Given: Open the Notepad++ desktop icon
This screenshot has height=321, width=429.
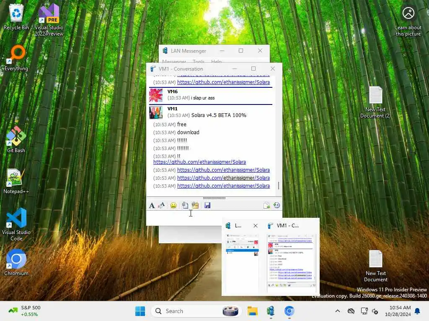Looking at the screenshot, I should (x=16, y=181).
